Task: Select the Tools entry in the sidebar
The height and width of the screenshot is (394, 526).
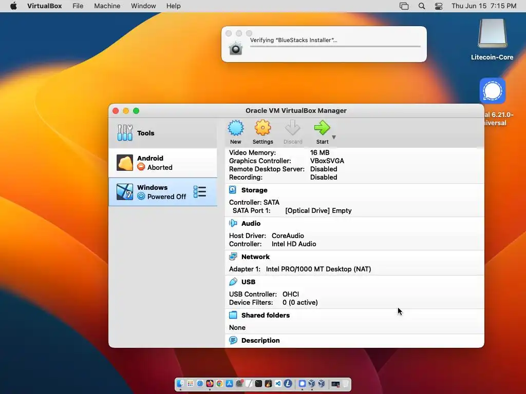Action: pyautogui.click(x=163, y=133)
